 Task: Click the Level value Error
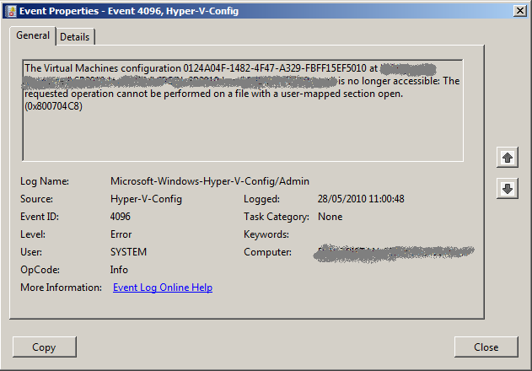click(x=121, y=234)
